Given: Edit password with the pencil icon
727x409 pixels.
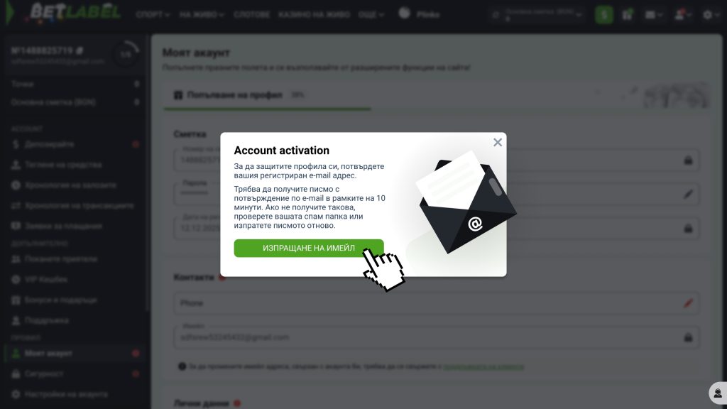Looking at the screenshot, I should pos(687,193).
